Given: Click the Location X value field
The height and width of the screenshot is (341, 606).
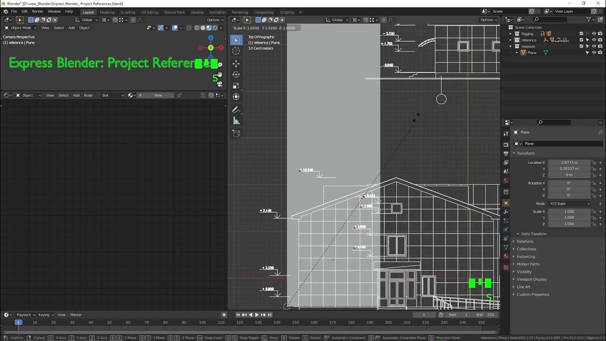Looking at the screenshot, I should click(x=570, y=162).
